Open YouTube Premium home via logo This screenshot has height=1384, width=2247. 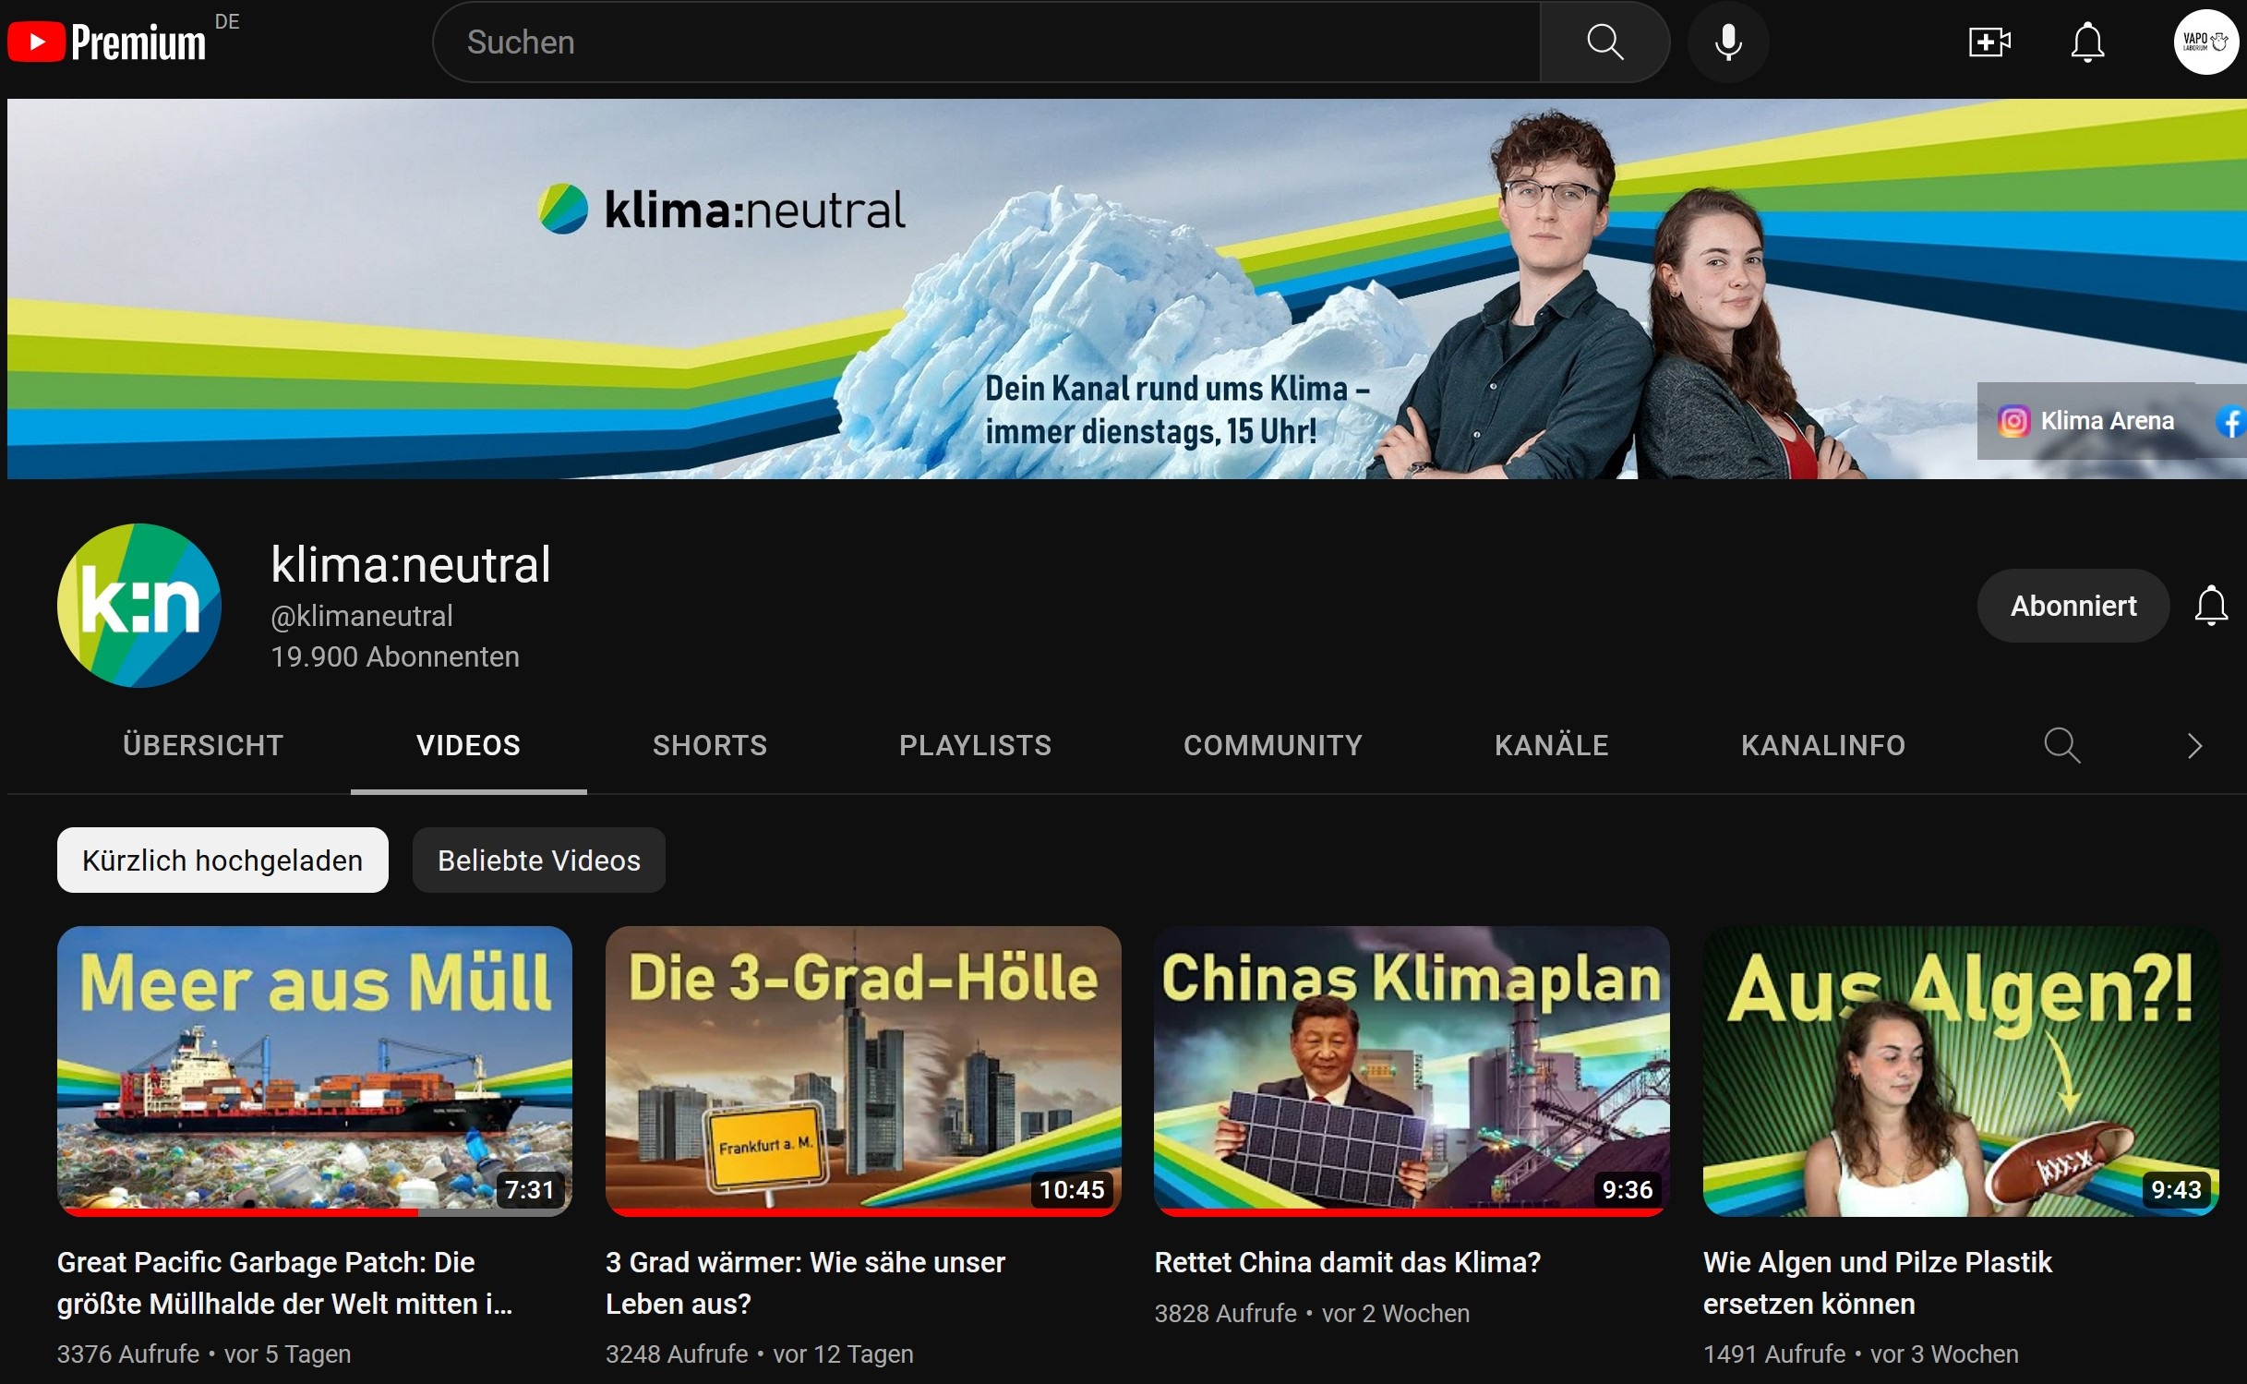point(107,42)
